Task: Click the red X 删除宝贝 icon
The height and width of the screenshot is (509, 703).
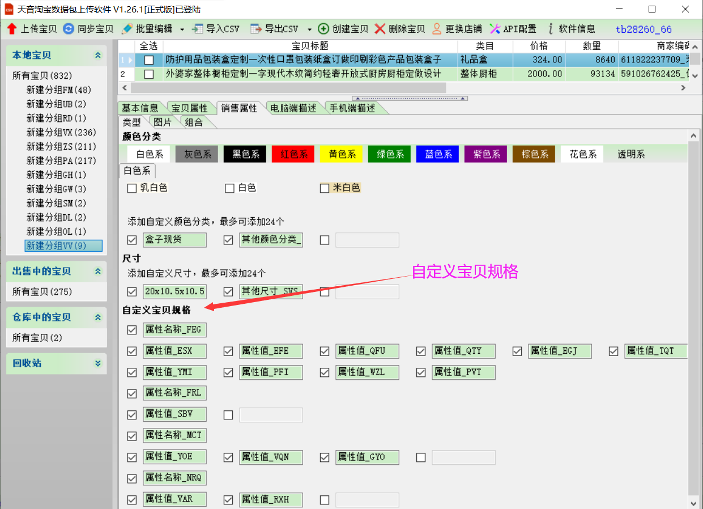Action: coord(380,29)
